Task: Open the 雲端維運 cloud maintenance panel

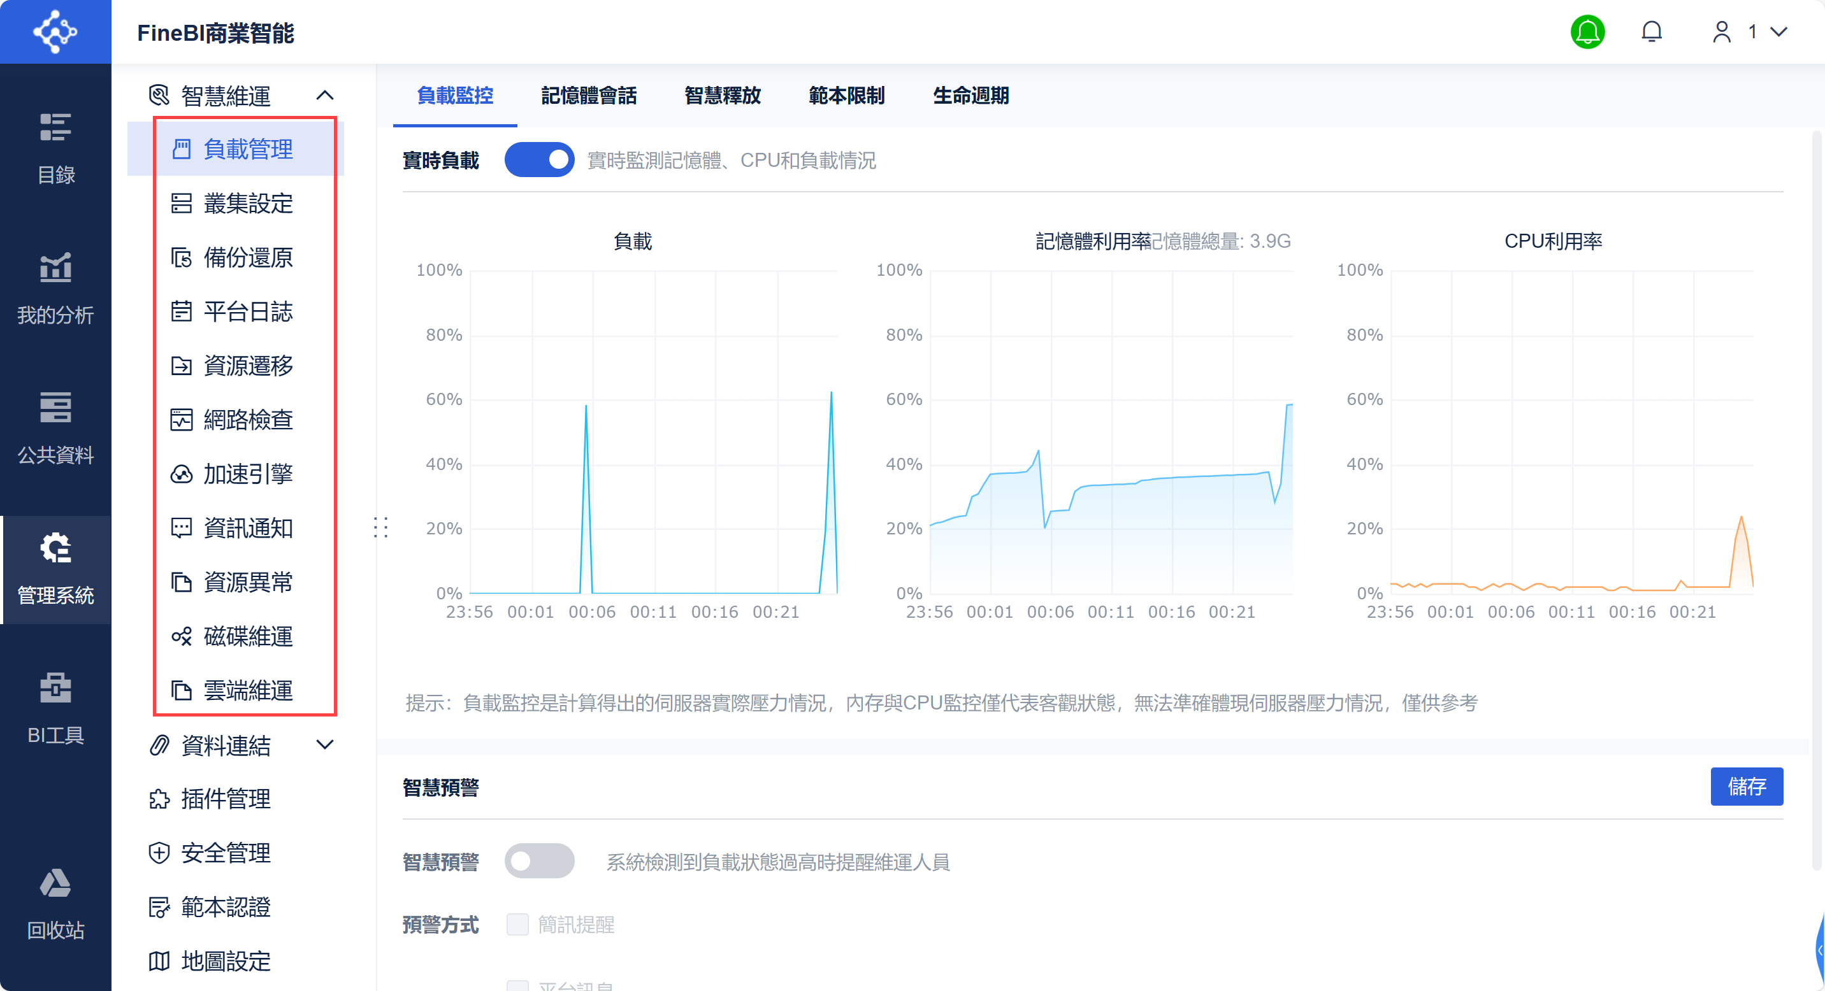Action: [248, 691]
